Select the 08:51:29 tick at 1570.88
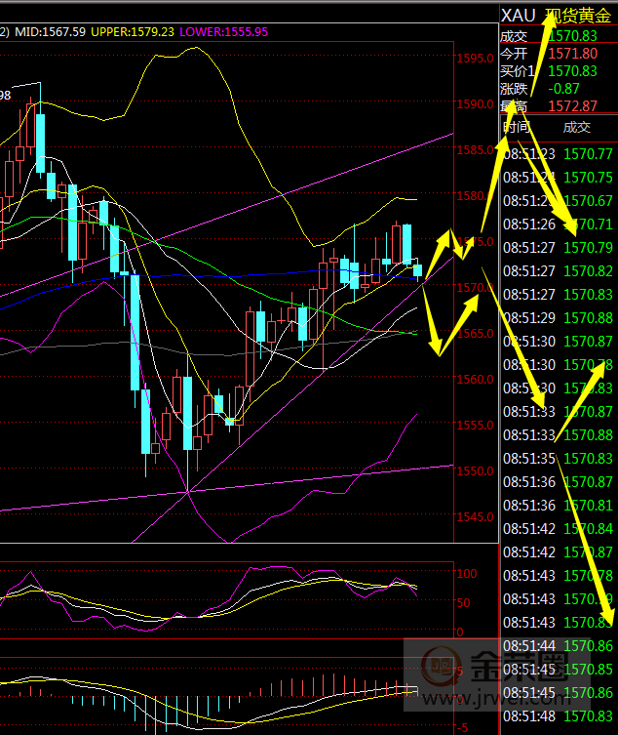 [x=557, y=318]
